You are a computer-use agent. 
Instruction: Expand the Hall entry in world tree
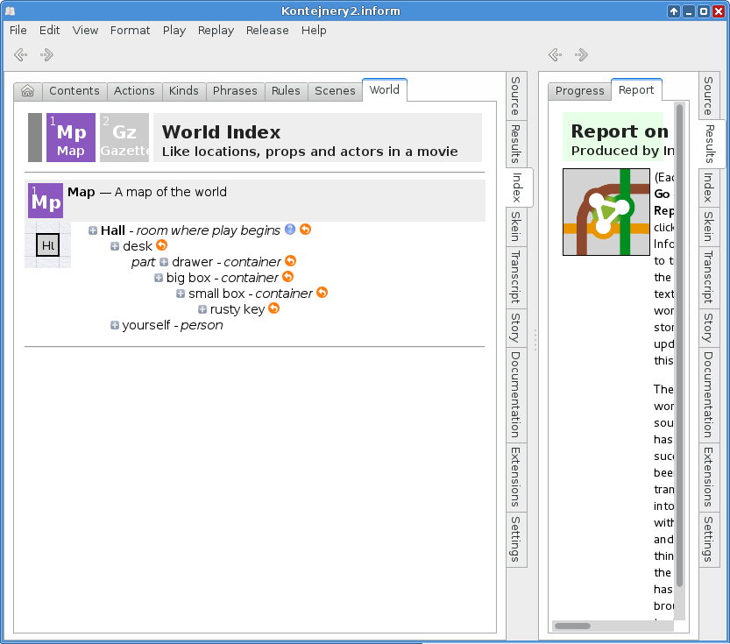pyautogui.click(x=93, y=230)
